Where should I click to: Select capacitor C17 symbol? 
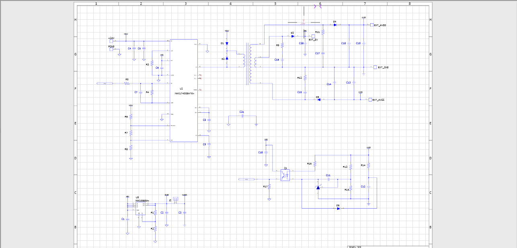(x=323, y=53)
